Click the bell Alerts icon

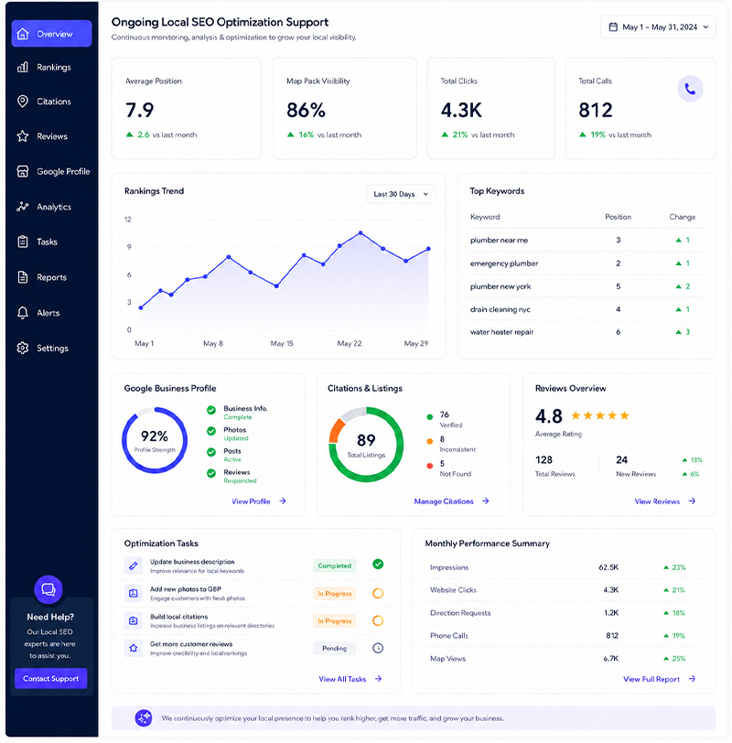22,313
